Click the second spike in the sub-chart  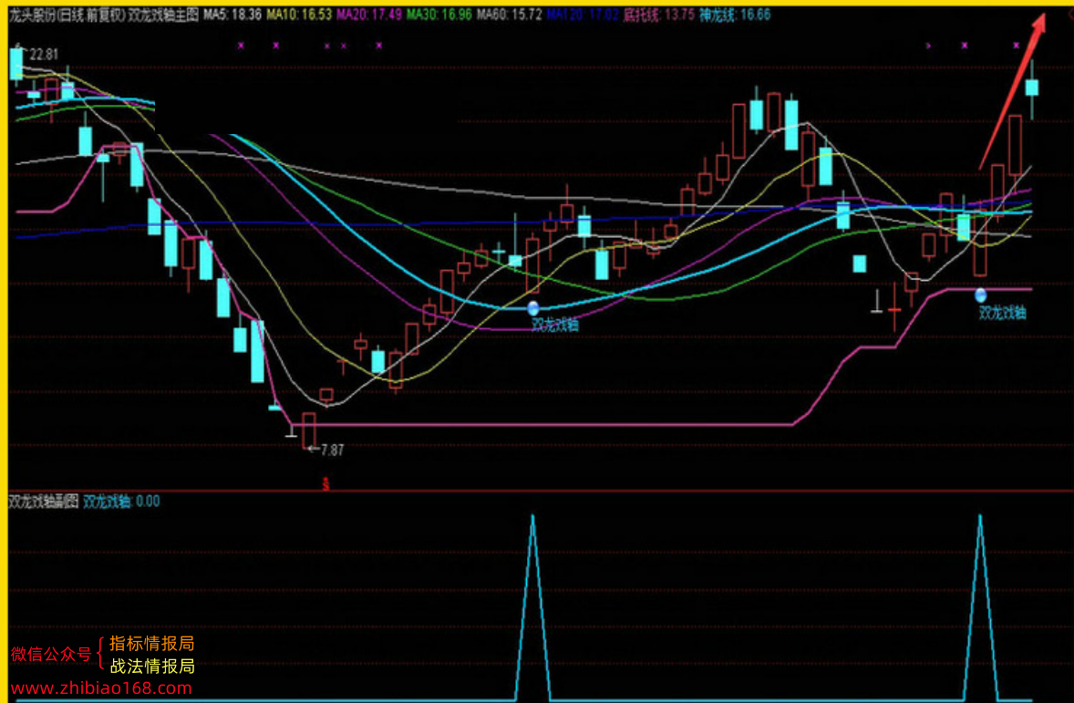pyautogui.click(x=980, y=608)
